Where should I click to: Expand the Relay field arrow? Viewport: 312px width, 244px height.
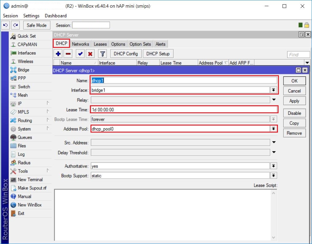[x=274, y=100]
